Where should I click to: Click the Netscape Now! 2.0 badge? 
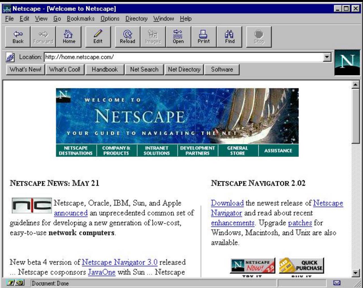click(253, 266)
